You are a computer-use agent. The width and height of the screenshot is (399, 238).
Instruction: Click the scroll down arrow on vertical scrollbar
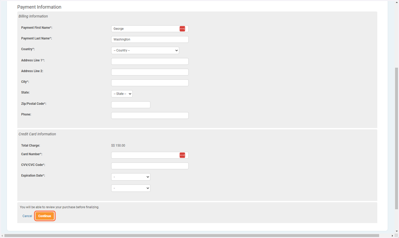pyautogui.click(x=396, y=231)
